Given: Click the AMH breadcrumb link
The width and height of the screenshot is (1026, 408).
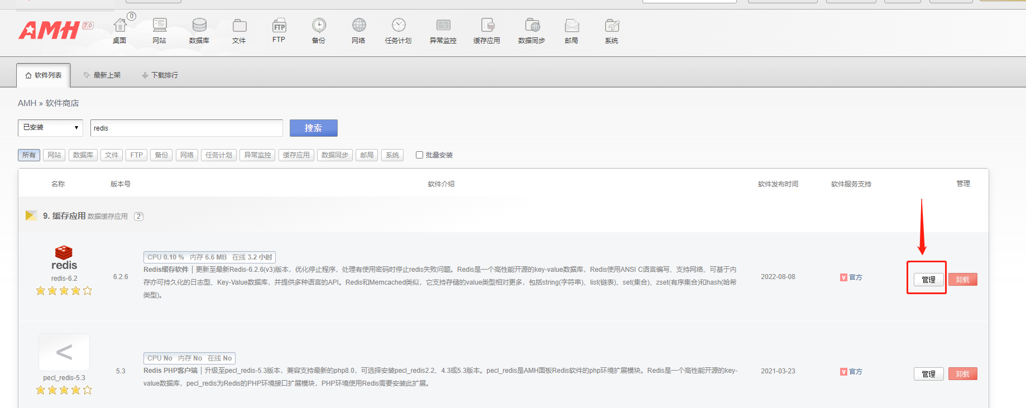Looking at the screenshot, I should [27, 103].
